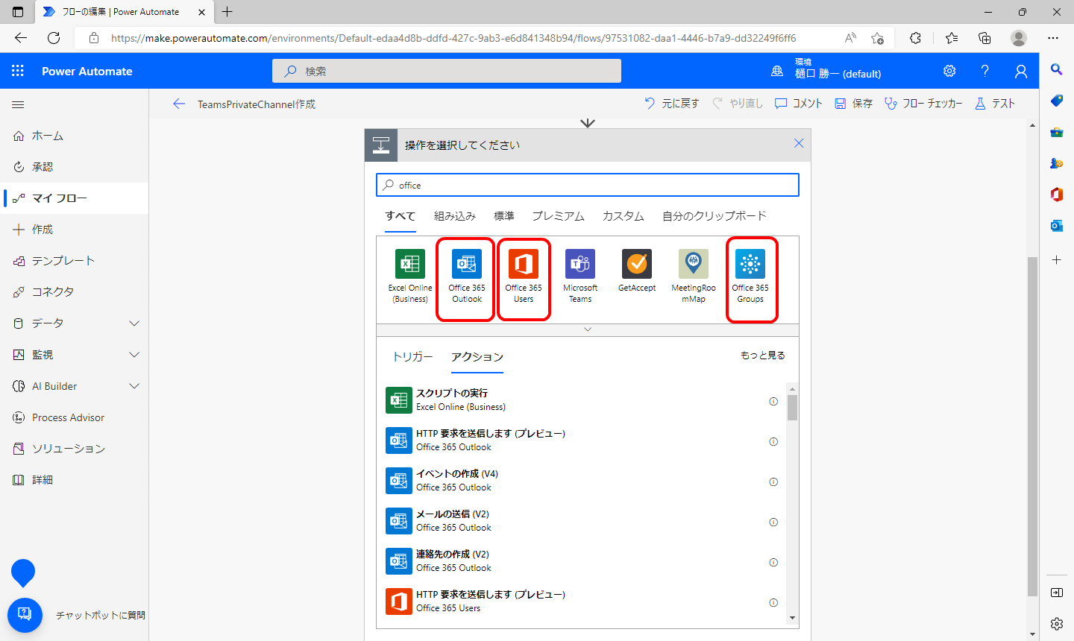Viewport: 1074px width, 641px height.
Task: Show info for イベントの作成 (V4) action
Action: [x=773, y=481]
